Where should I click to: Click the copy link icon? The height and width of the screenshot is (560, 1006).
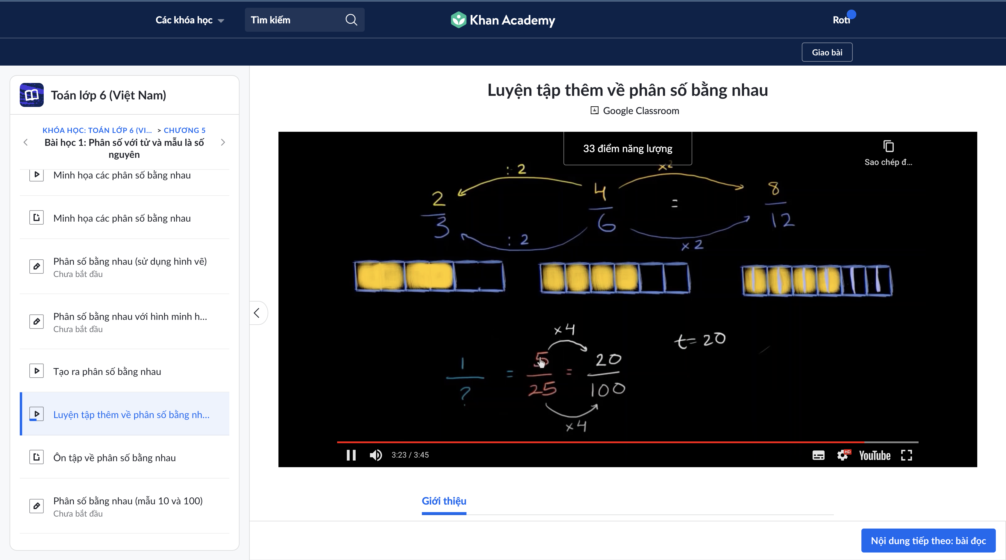888,147
